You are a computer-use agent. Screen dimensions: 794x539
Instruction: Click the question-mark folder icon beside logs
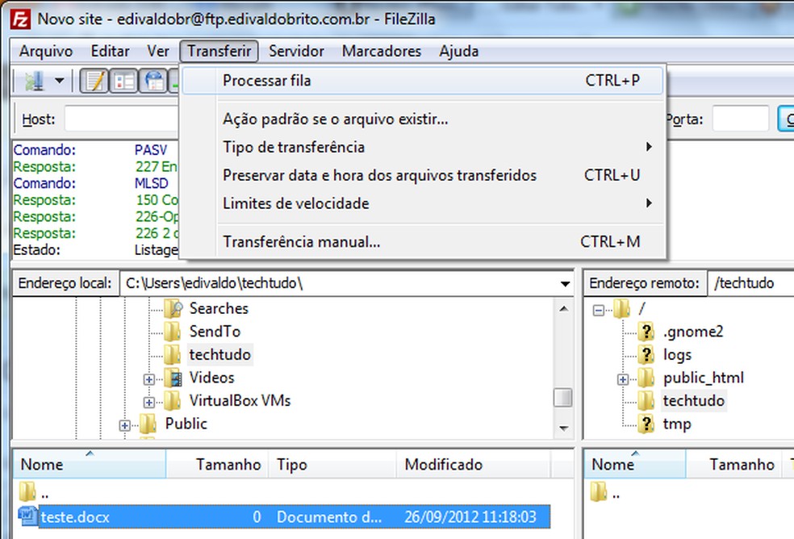(646, 354)
